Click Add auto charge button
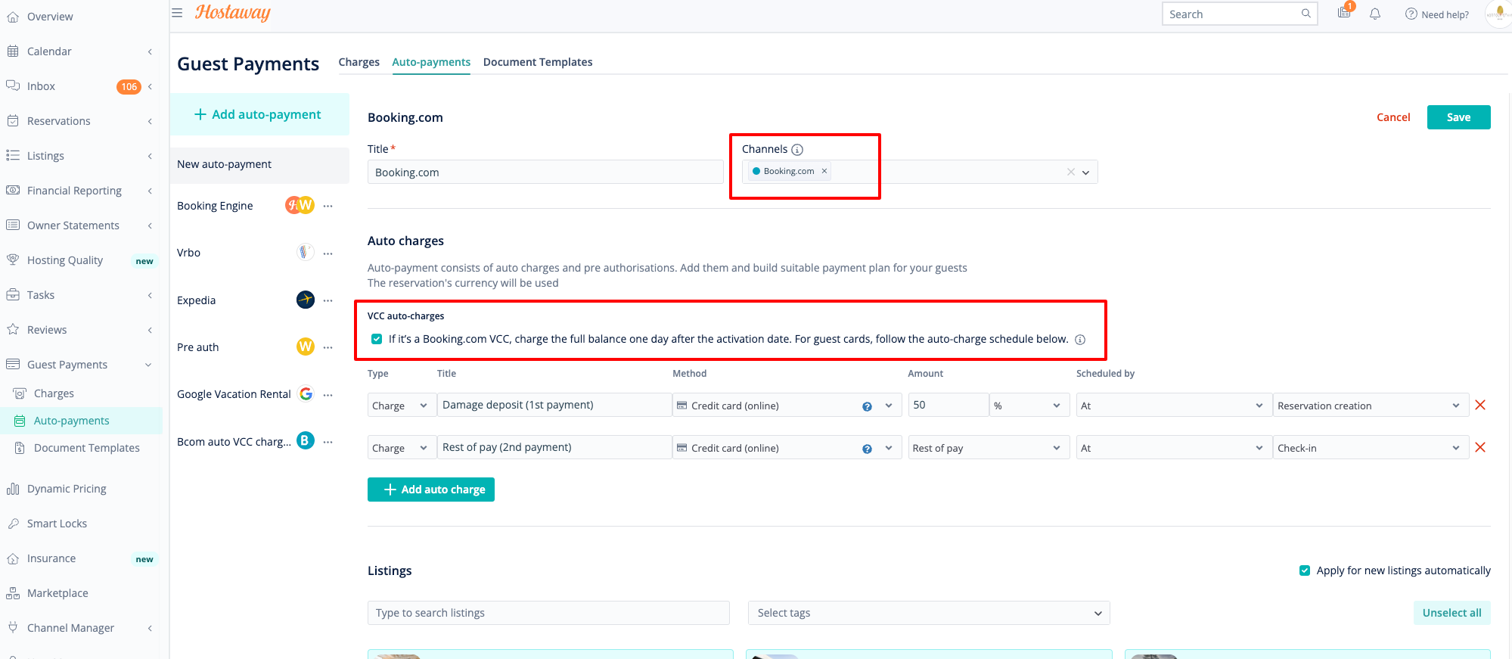The height and width of the screenshot is (659, 1512). click(x=431, y=490)
